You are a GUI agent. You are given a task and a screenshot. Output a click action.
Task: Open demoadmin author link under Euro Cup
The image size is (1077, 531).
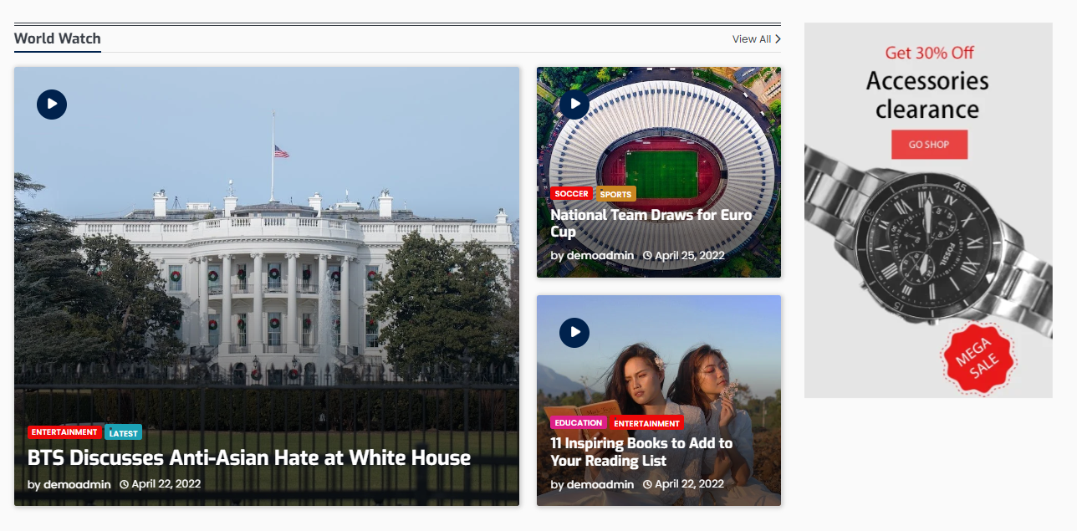(600, 256)
